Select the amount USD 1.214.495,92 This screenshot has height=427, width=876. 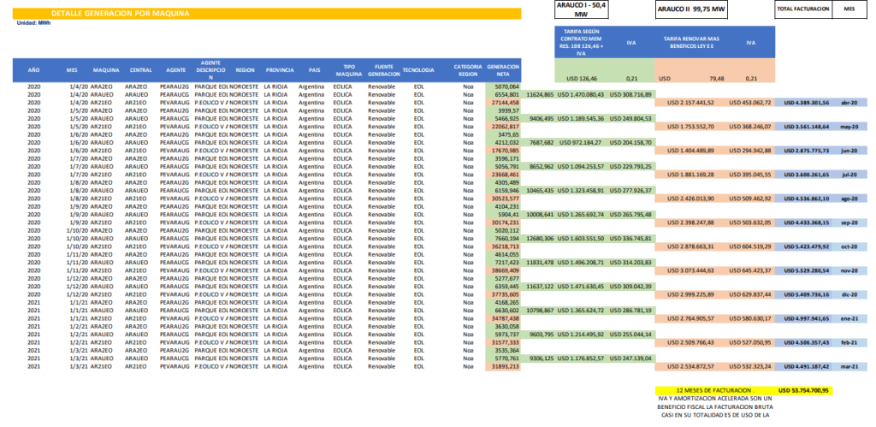point(581,335)
